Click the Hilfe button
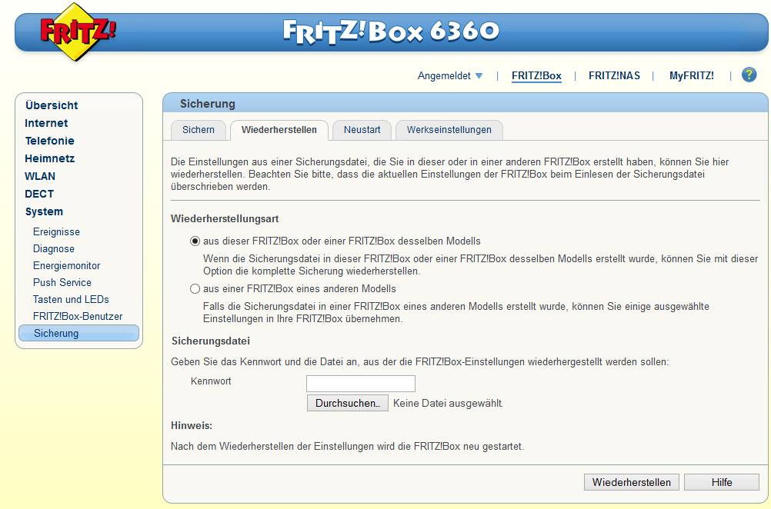 (721, 482)
